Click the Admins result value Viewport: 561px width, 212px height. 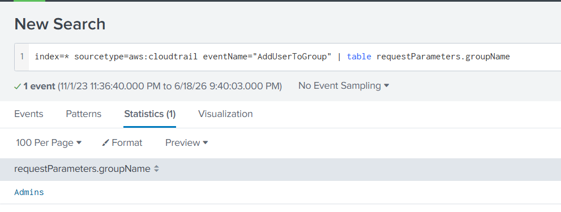(29, 192)
